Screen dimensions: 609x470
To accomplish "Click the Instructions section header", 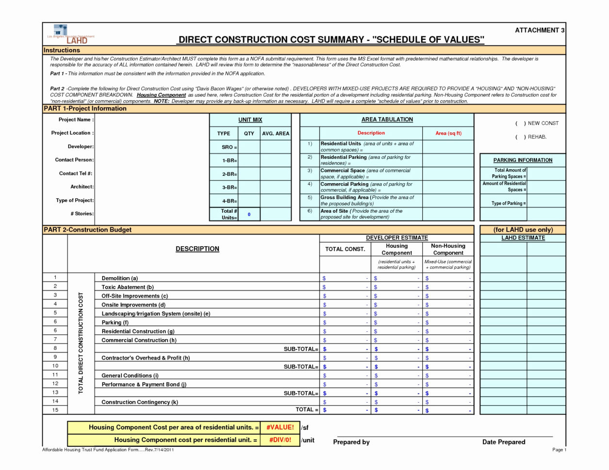I will (x=62, y=50).
